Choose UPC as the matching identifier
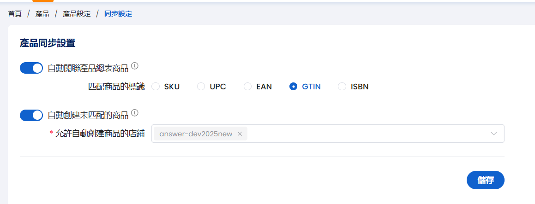 (201, 87)
